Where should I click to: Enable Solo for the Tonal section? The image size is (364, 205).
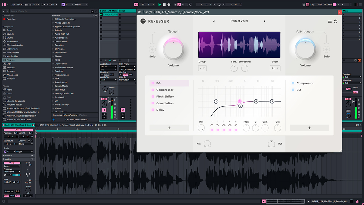(152, 50)
